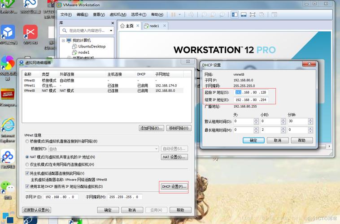340x224 pixels.
Task: Adjust default lease 分钟 spinner
Action: [x=310, y=121]
